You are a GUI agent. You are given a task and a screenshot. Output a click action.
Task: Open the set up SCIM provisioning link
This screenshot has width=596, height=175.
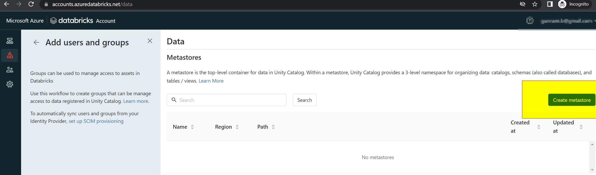[96, 121]
